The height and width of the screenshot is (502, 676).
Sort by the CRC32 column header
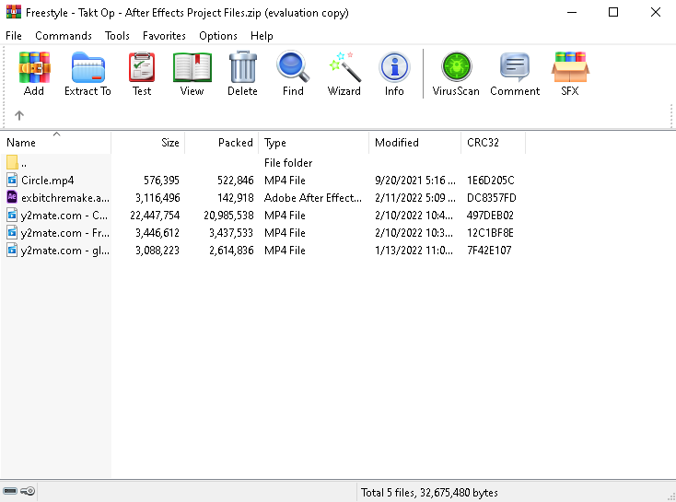pos(494,143)
